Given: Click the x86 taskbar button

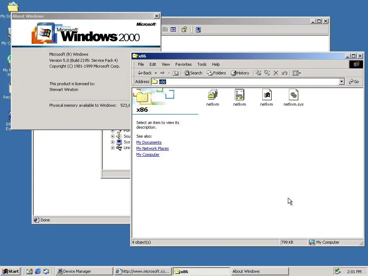Looking at the screenshot, I should tap(201, 271).
